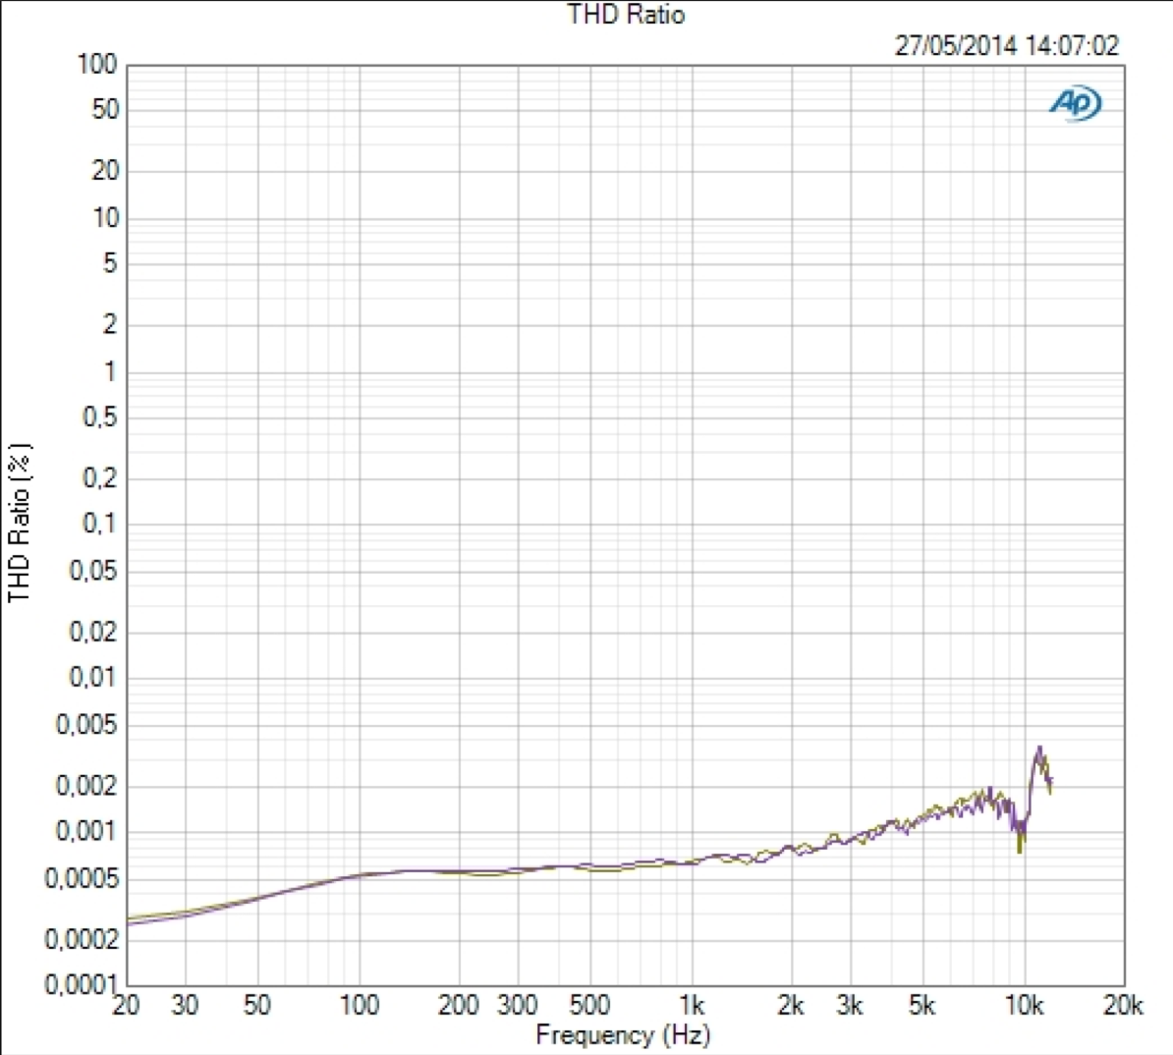The image size is (1173, 1055).
Task: Click the frequency axis label '500'
Action: coord(590,1006)
